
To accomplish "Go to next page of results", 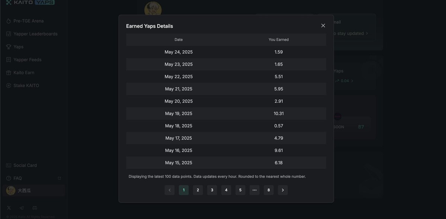I will coord(283,190).
